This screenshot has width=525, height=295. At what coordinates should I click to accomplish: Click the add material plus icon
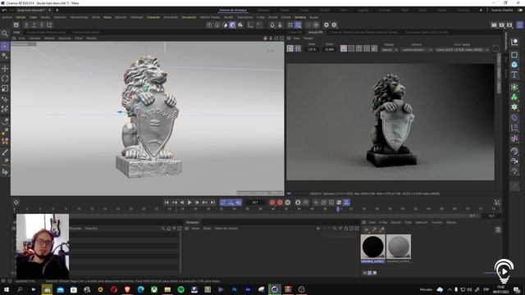coord(367,229)
